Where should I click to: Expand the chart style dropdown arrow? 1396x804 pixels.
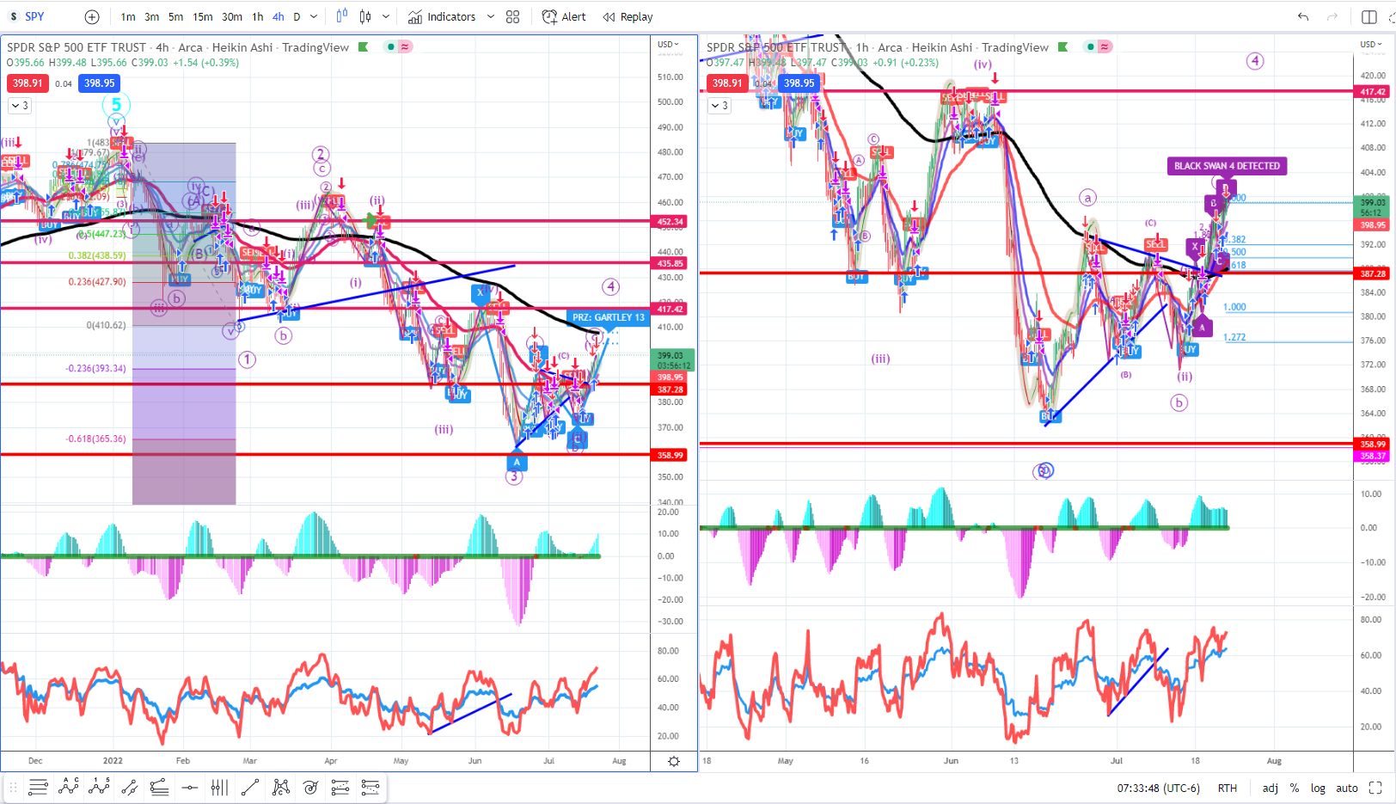pos(386,16)
